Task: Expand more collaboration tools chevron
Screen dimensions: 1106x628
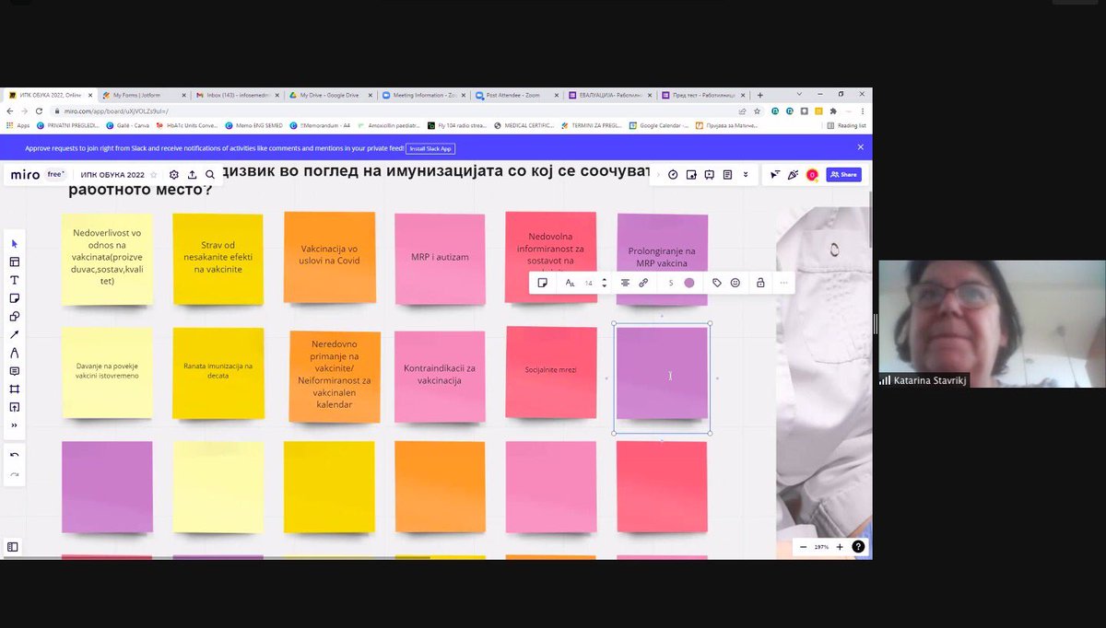Action: (x=744, y=174)
